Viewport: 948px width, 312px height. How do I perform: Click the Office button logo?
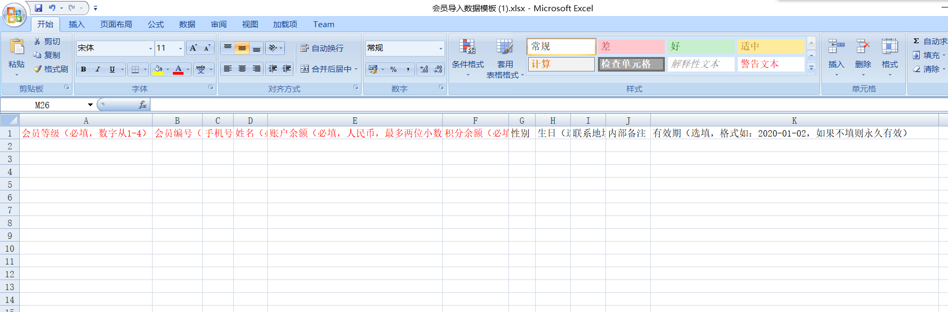[x=14, y=15]
